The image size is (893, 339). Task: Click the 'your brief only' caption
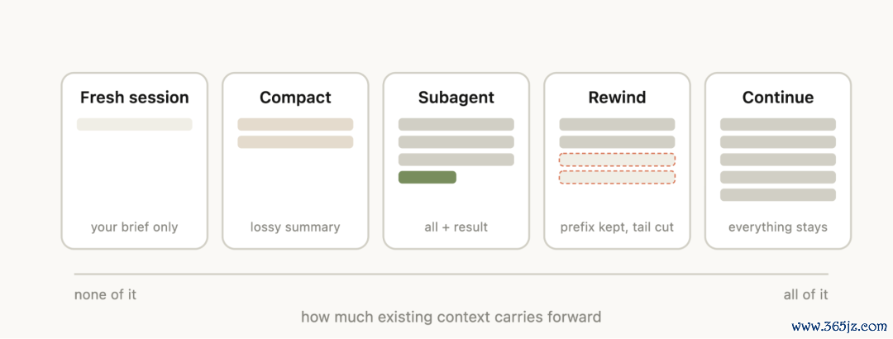135,227
